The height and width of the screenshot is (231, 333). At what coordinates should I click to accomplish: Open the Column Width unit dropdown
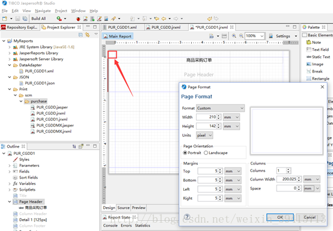pyautogui.click(x=311, y=179)
